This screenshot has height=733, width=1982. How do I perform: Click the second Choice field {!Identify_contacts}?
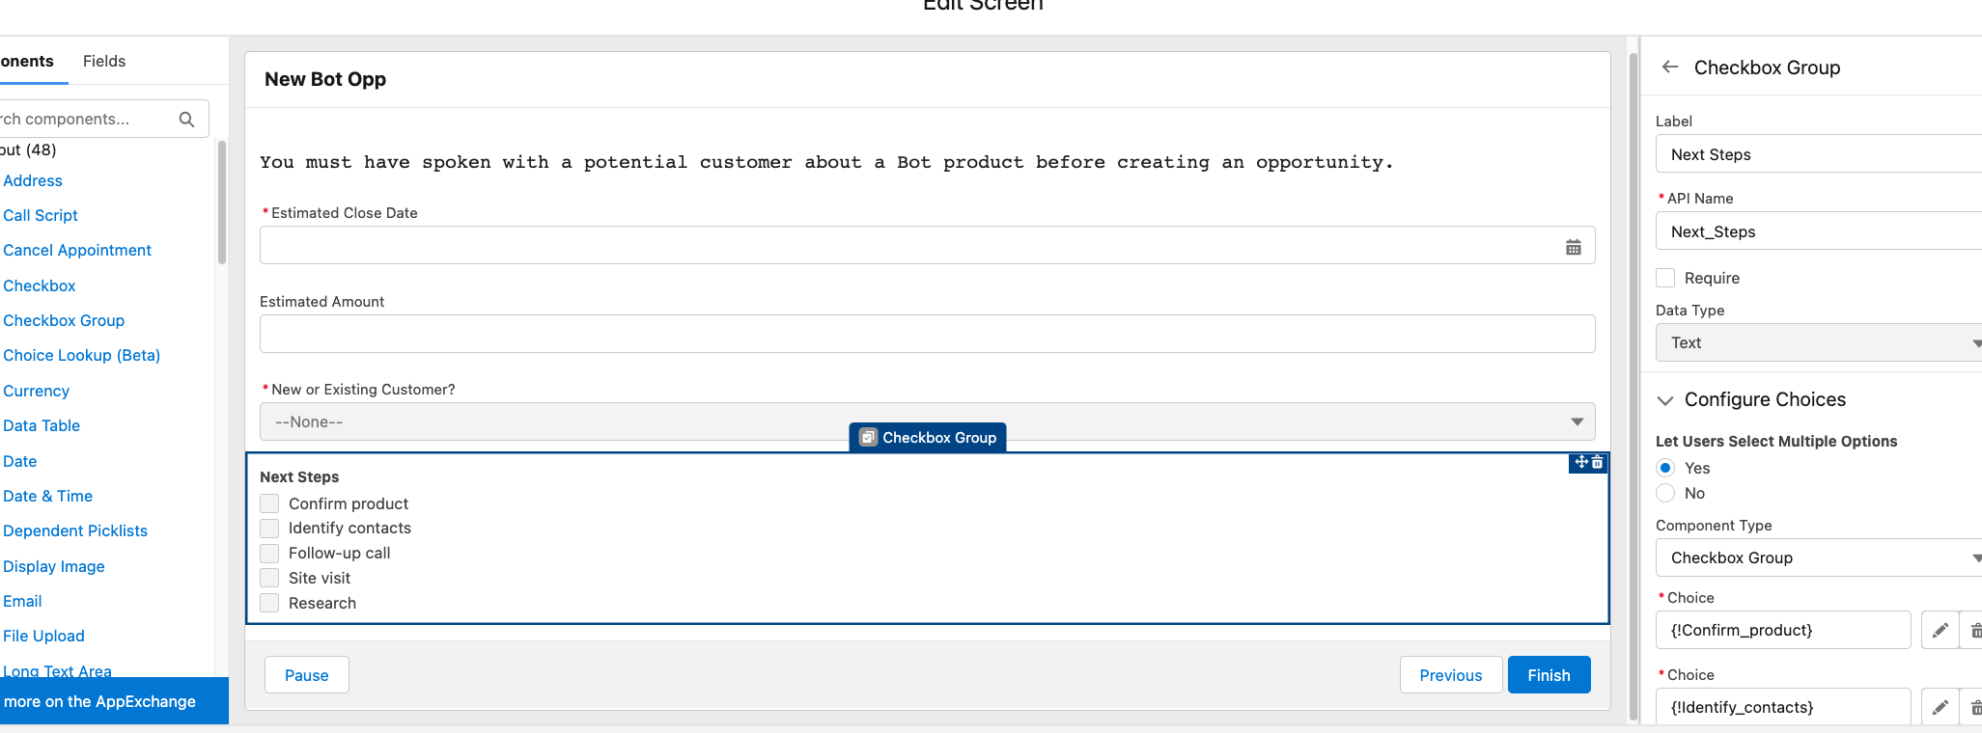pos(1783,707)
